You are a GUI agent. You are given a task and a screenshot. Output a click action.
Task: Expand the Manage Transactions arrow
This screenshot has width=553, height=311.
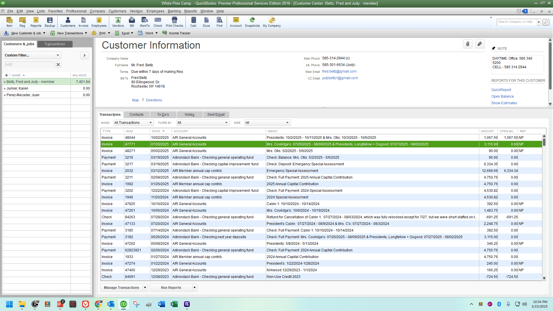[x=145, y=288]
